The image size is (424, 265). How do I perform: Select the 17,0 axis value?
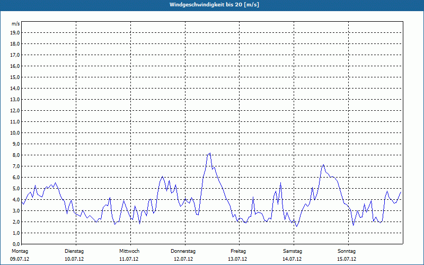pos(15,55)
